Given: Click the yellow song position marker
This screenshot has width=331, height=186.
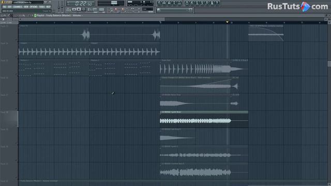Looking at the screenshot, I should click(227, 22).
